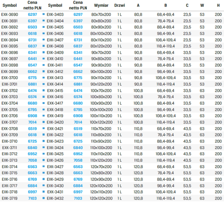Click the blue square marker before EXK-3403
224x202 pixels.
pos(43,14)
